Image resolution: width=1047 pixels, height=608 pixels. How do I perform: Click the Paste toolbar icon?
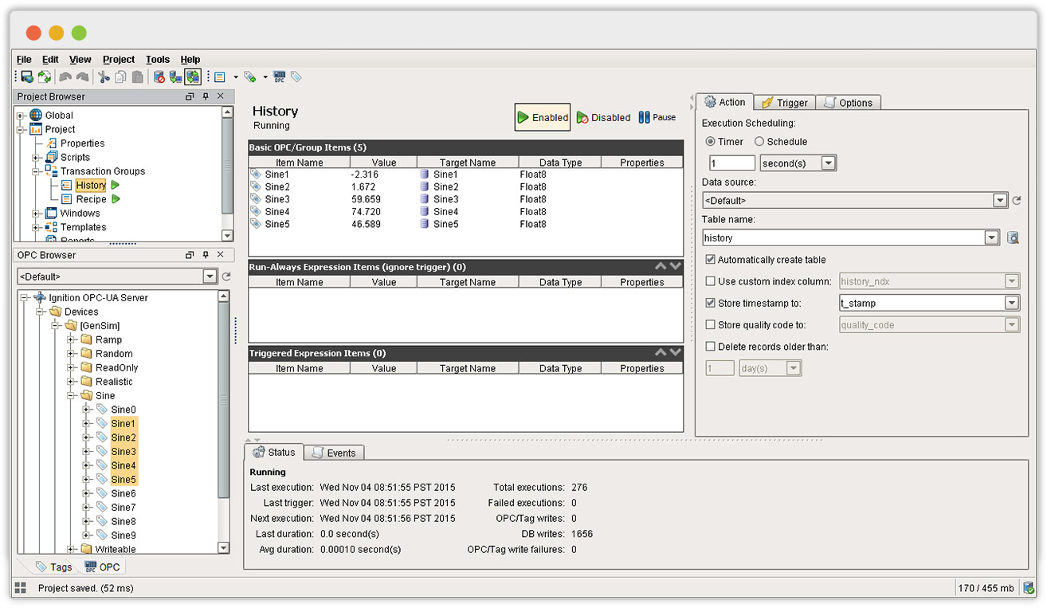point(137,76)
